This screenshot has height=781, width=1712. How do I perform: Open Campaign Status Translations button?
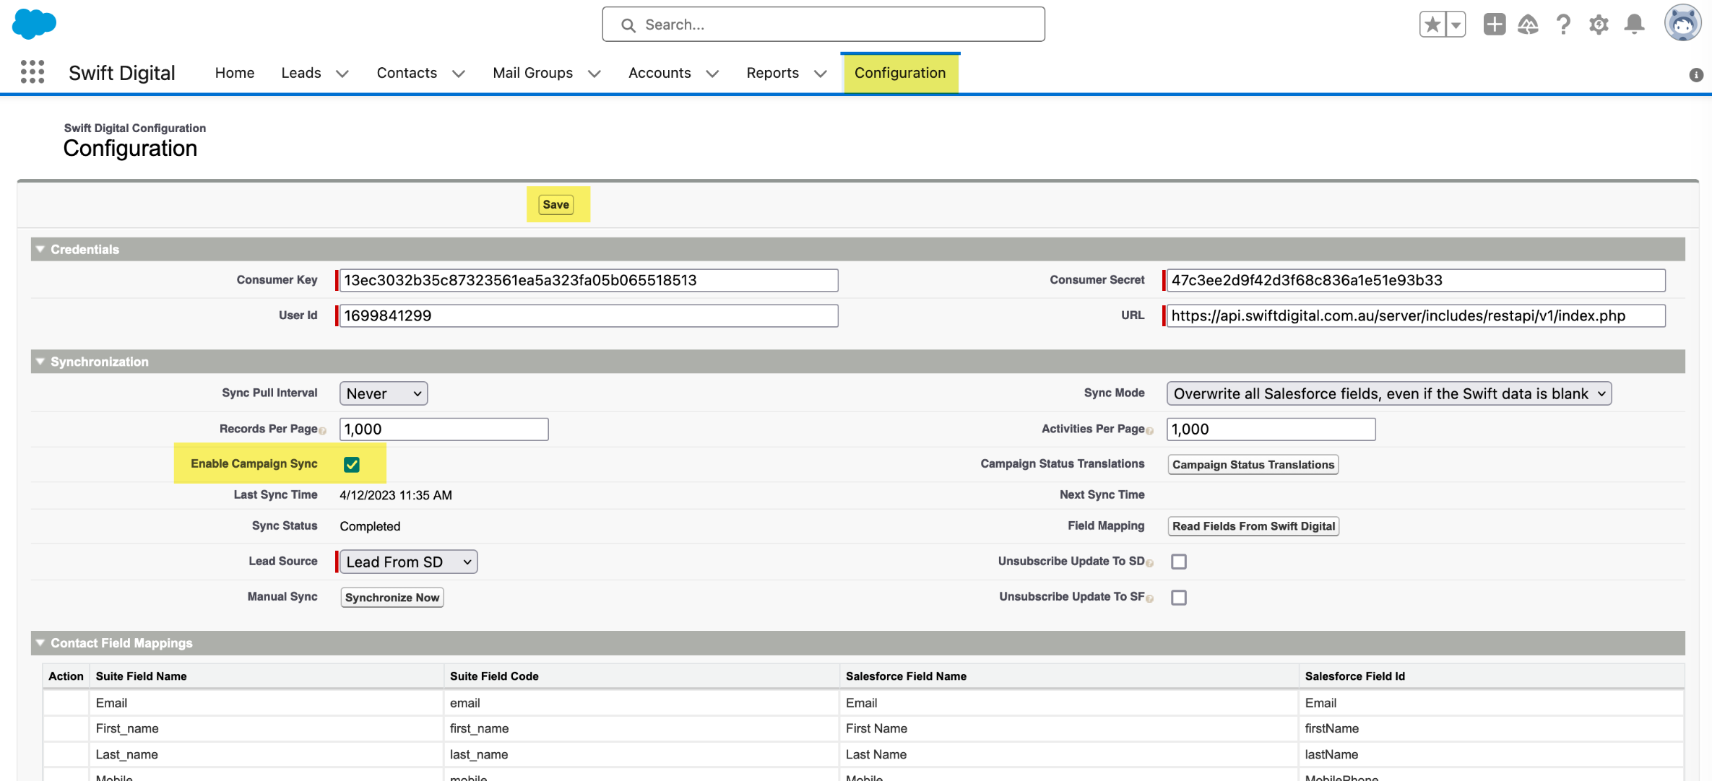click(1253, 465)
